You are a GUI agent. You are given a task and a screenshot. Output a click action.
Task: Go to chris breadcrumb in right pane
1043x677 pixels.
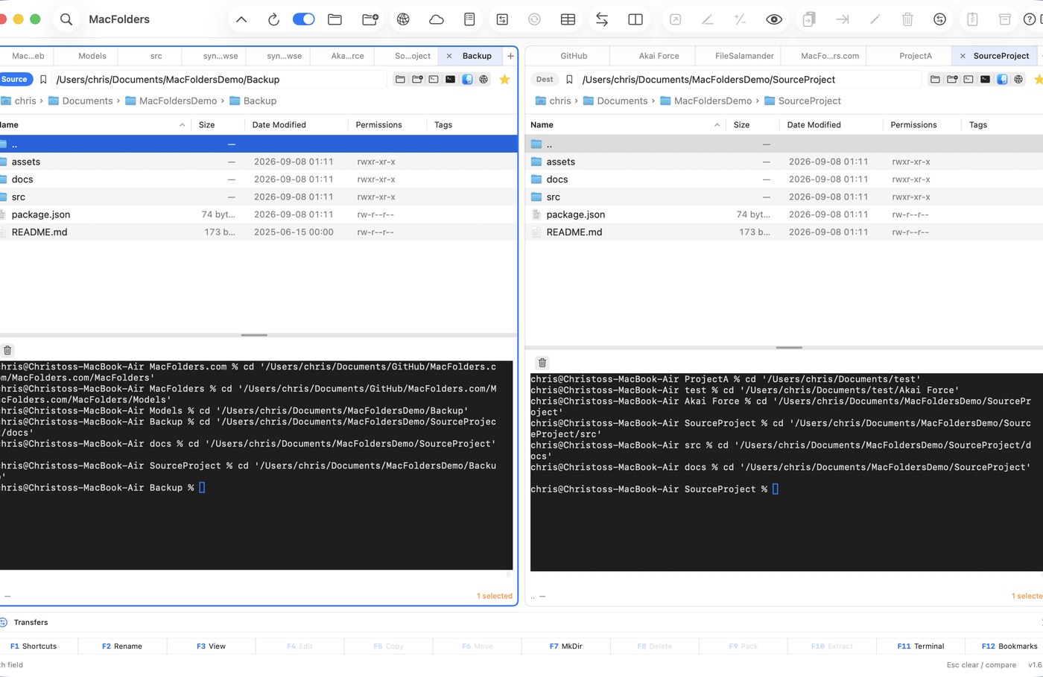tap(553, 101)
